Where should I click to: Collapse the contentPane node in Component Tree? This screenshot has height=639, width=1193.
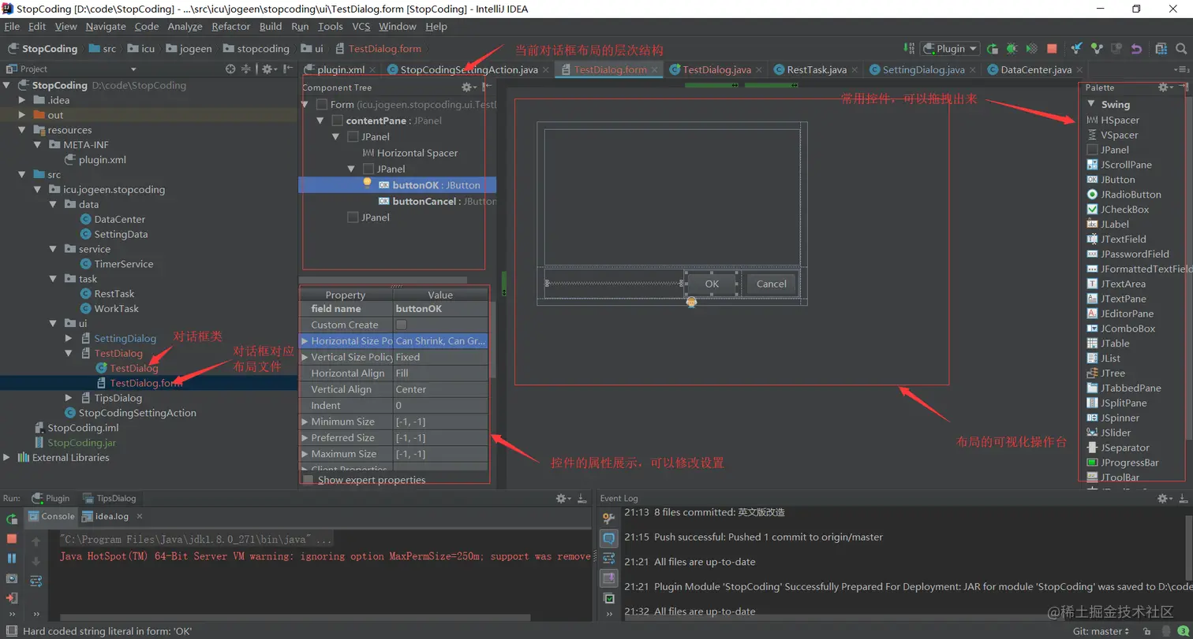[320, 121]
